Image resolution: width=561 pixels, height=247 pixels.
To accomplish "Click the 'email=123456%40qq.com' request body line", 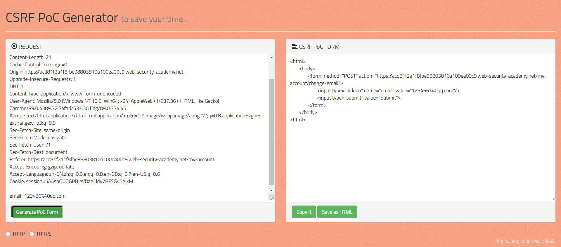I will [37, 196].
